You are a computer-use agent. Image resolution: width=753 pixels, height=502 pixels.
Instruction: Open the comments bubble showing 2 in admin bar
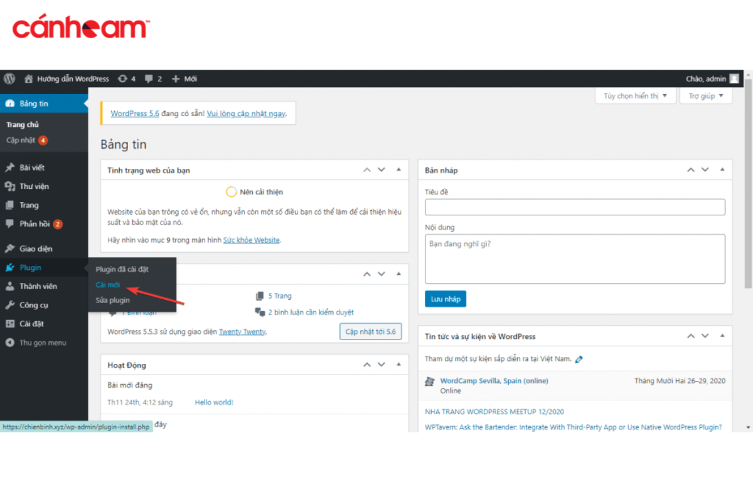[153, 79]
